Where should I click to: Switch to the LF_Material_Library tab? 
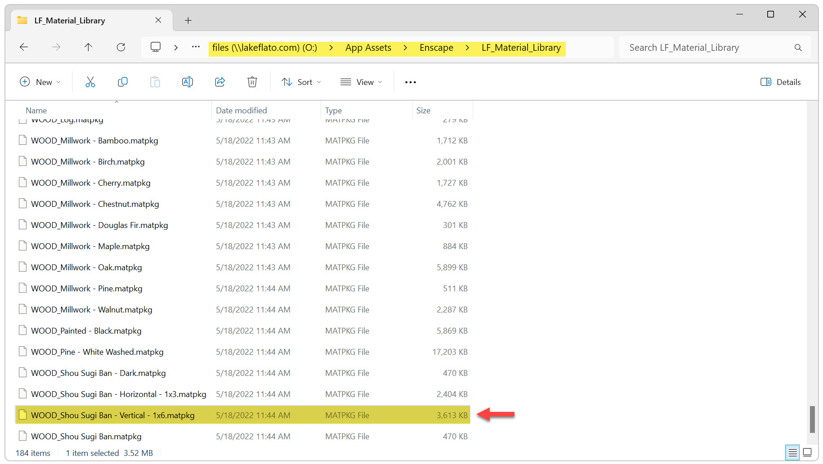click(69, 20)
